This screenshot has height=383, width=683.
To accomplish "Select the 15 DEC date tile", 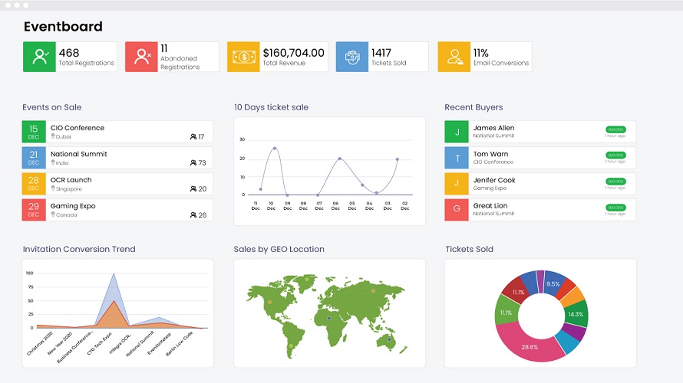I will point(34,132).
